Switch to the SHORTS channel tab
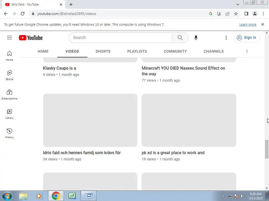This screenshot has height=201, width=269. coord(103,51)
